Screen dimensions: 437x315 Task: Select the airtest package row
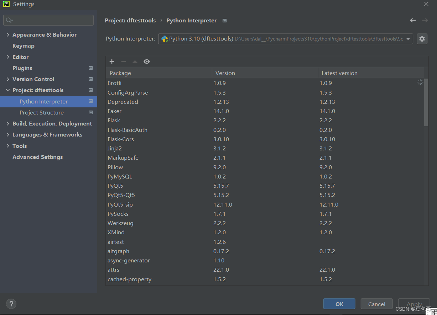point(265,242)
